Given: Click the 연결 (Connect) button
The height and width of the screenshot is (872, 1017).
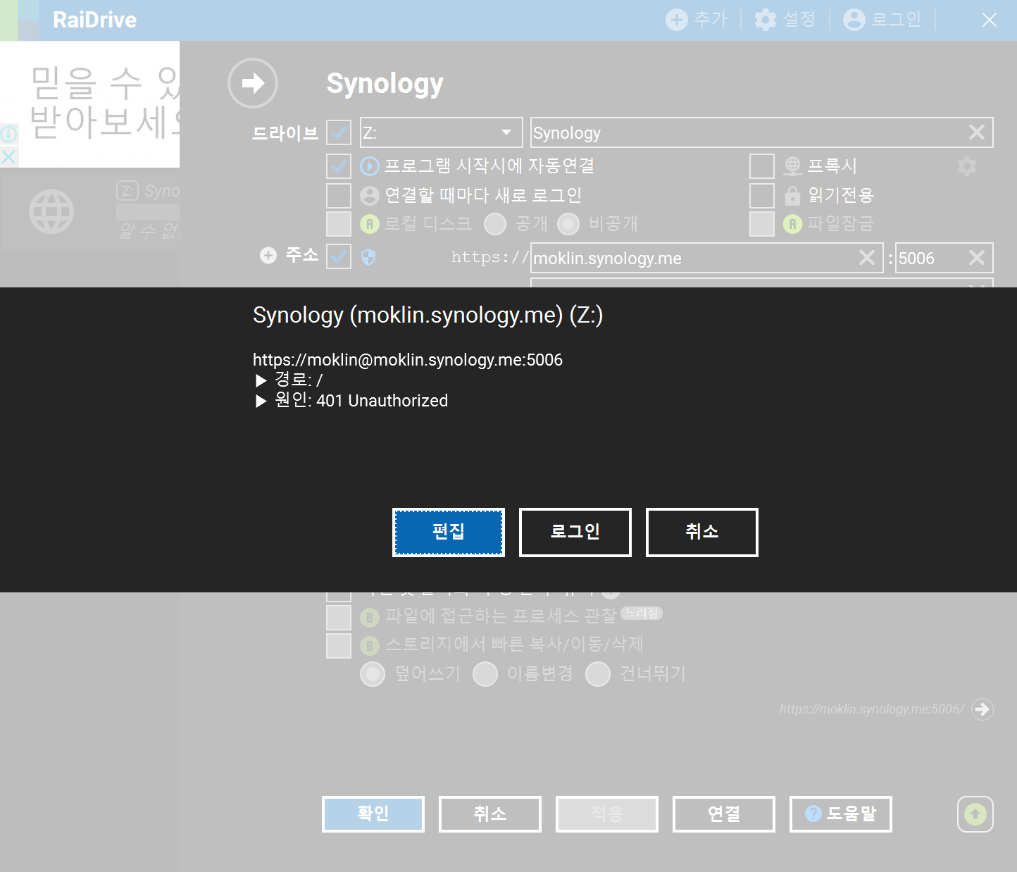Looking at the screenshot, I should pyautogui.click(x=724, y=814).
